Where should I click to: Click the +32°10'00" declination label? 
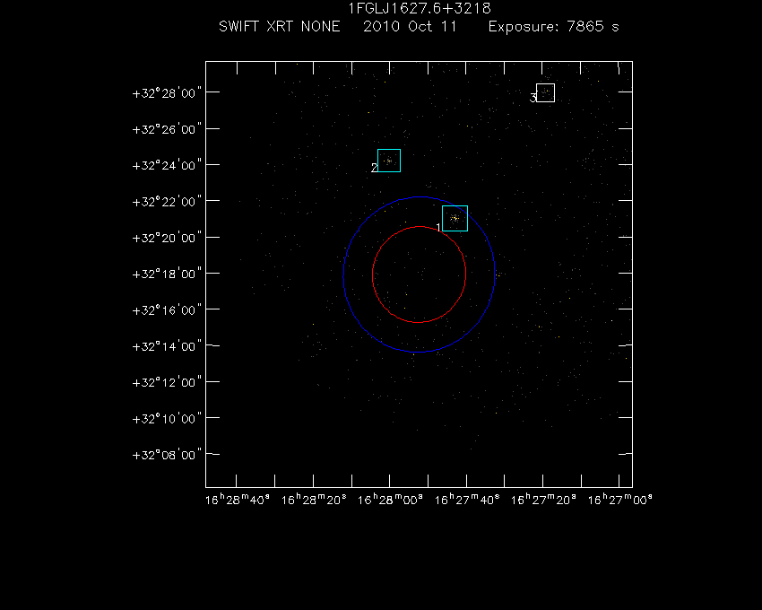[167, 419]
